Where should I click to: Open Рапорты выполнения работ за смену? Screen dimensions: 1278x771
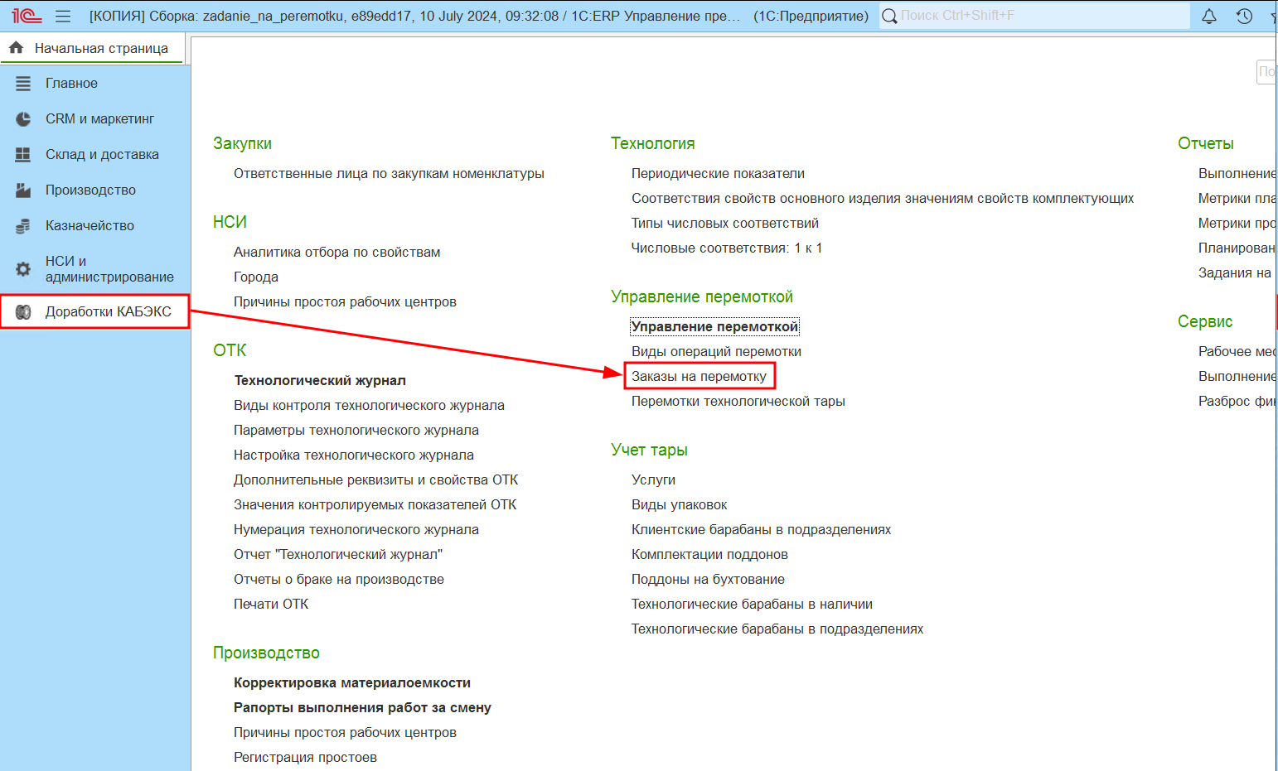point(362,708)
